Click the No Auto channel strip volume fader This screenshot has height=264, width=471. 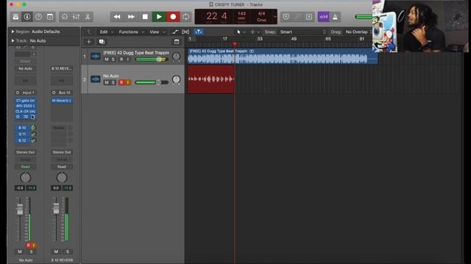20,209
